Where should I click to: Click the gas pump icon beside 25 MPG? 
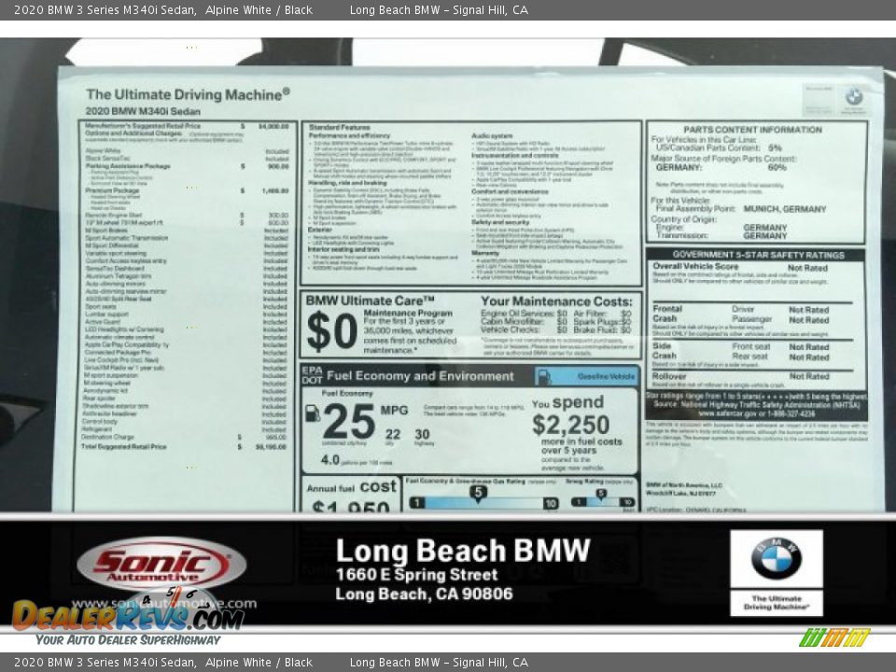[x=313, y=413]
